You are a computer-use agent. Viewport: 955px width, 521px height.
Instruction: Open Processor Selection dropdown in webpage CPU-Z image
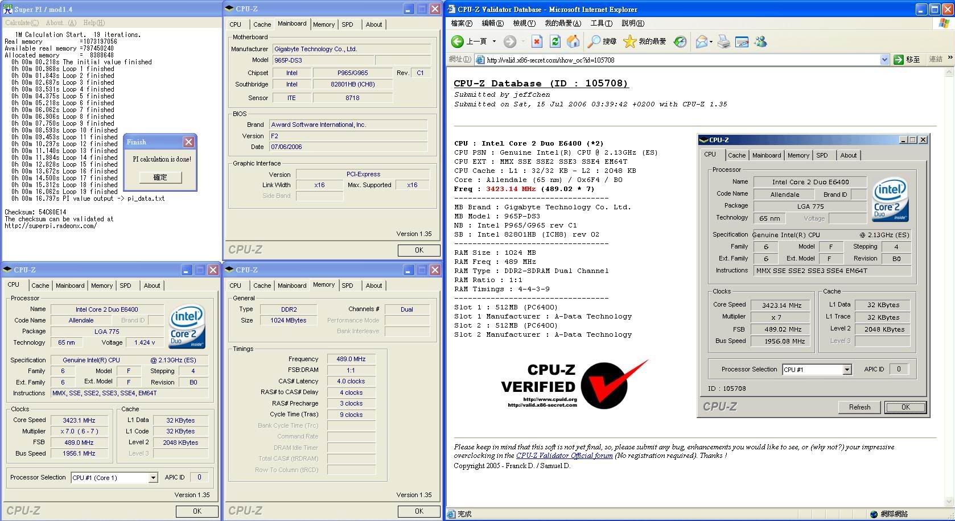point(847,370)
